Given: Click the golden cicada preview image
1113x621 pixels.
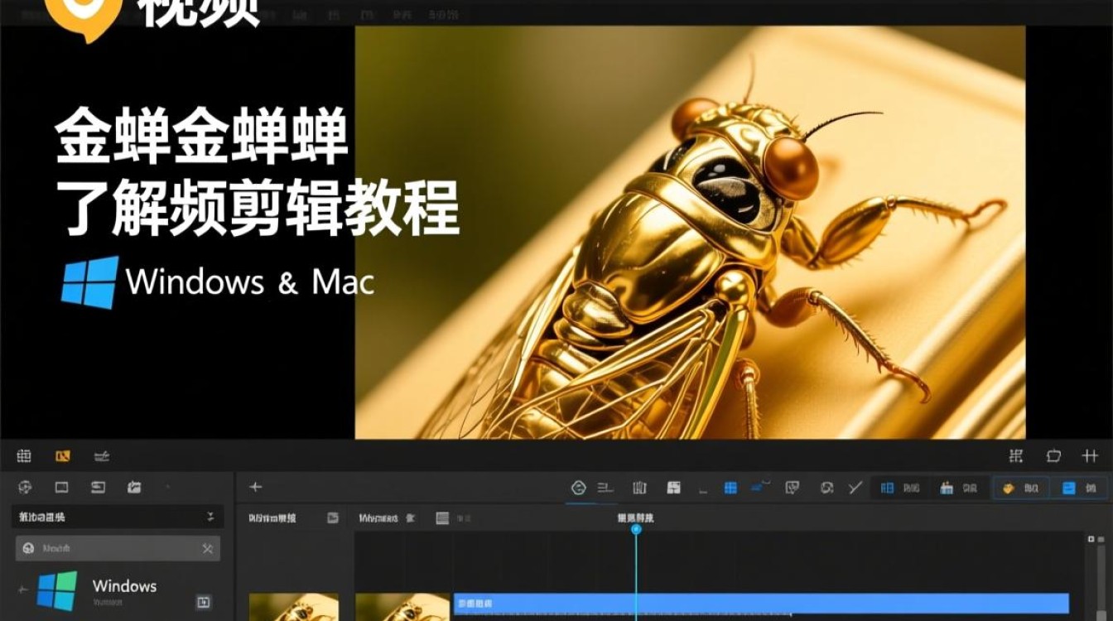Looking at the screenshot, I should 690,232.
